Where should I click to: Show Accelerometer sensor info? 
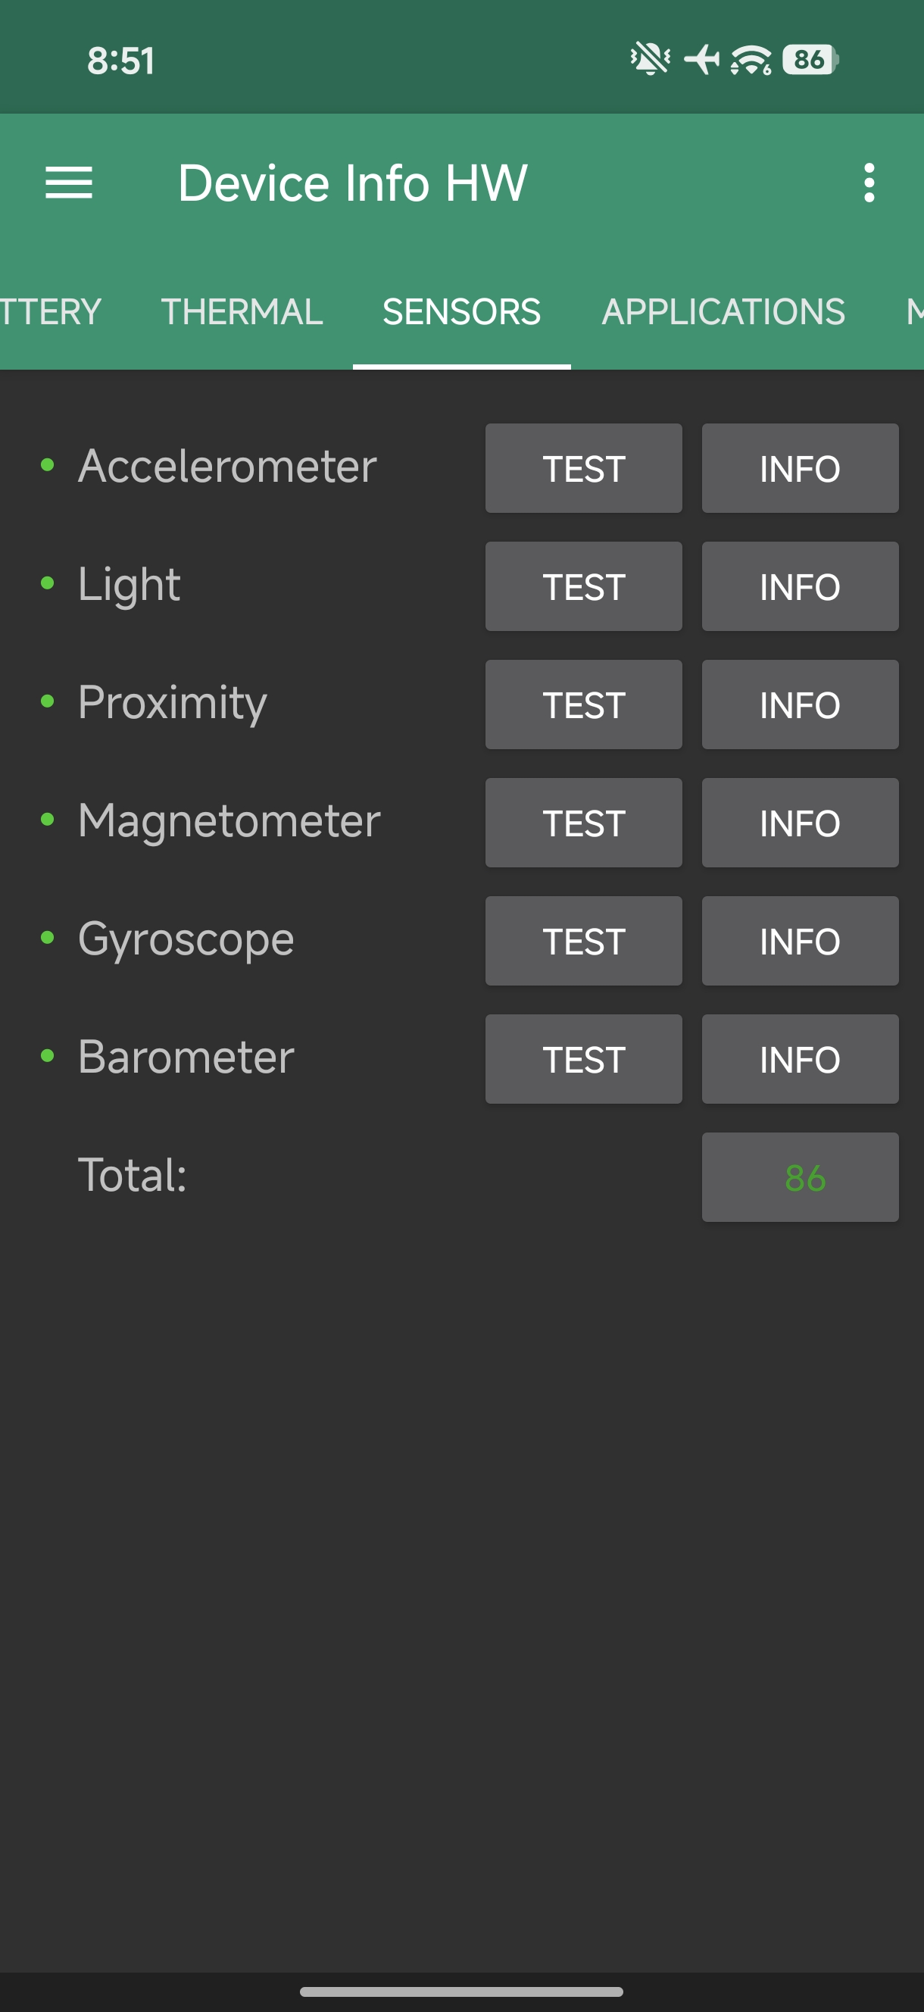coord(800,469)
